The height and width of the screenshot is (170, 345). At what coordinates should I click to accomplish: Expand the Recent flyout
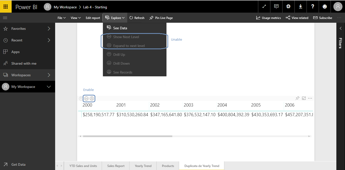click(x=49, y=40)
